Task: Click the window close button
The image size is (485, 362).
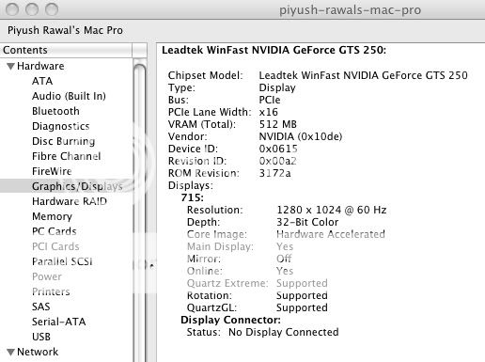Action: pyautogui.click(x=12, y=9)
